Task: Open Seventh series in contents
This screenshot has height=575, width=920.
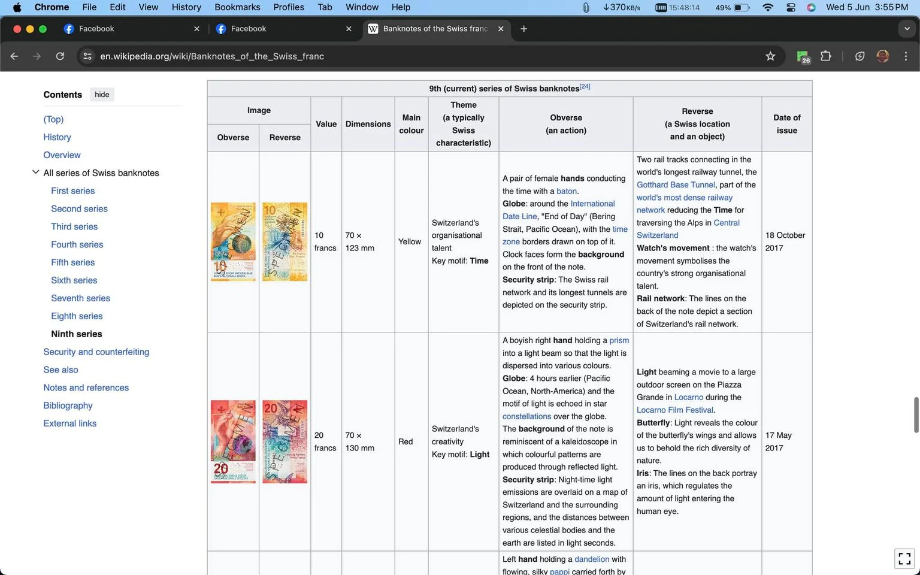Action: [x=80, y=298]
